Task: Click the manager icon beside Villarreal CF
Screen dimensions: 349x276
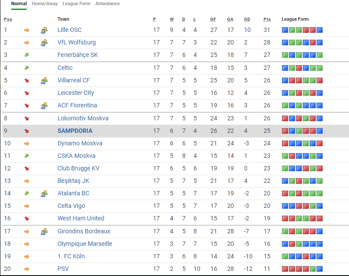Action: (x=44, y=80)
